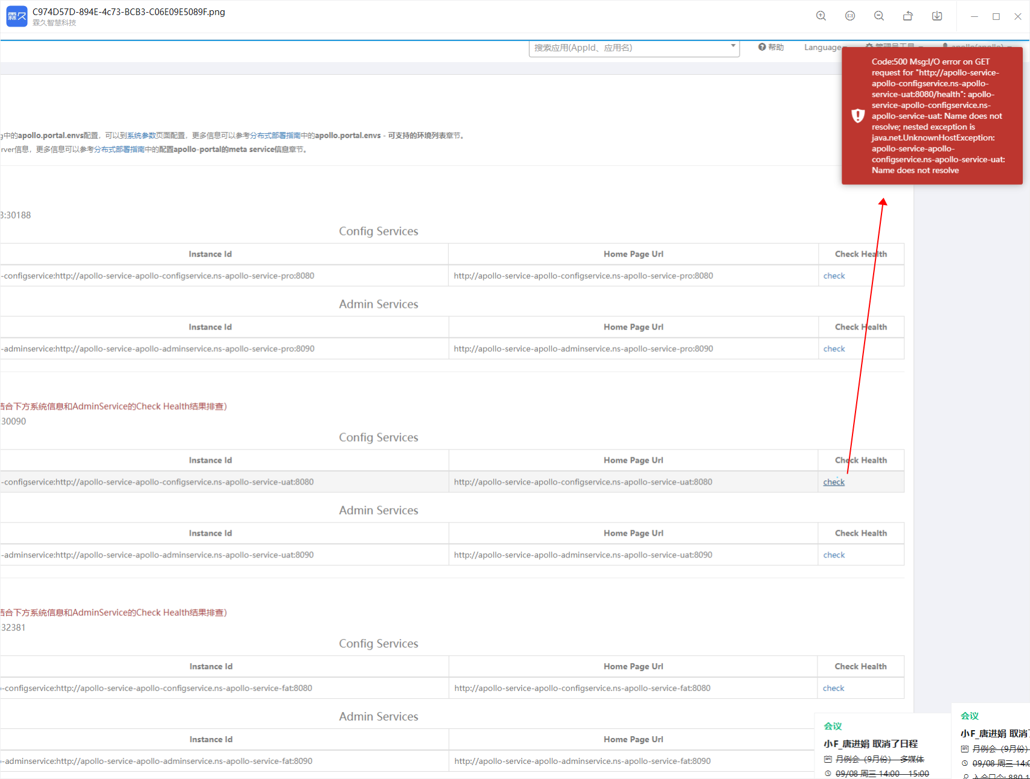Zoom out using the minus magnifier icon
The height and width of the screenshot is (779, 1030).
[878, 15]
